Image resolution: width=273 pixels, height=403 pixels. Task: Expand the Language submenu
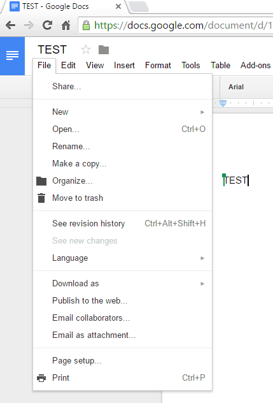click(123, 258)
